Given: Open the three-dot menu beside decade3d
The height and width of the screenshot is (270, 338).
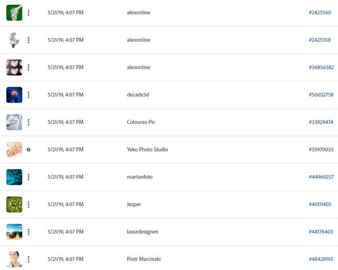Looking at the screenshot, I should pos(28,95).
